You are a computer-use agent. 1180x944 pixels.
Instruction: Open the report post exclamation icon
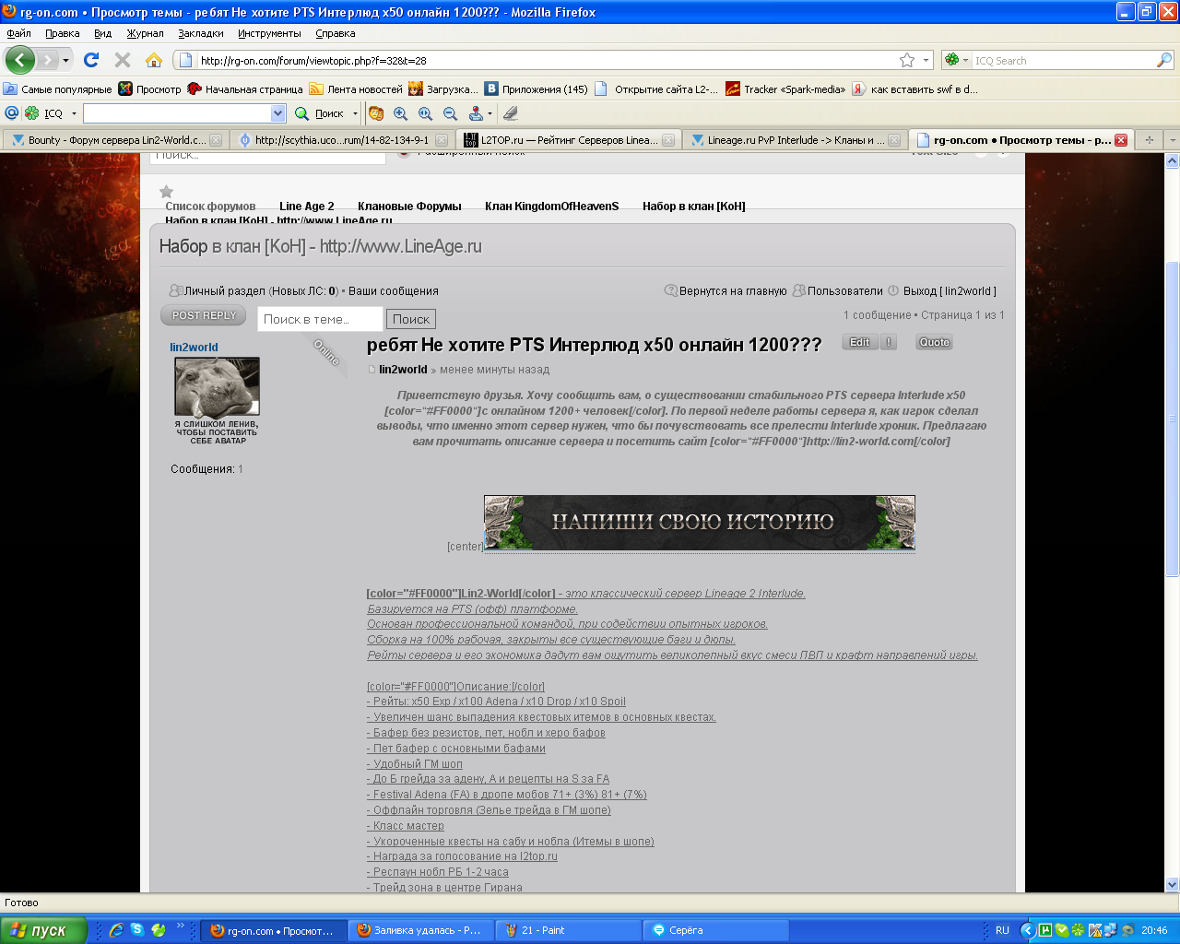889,342
